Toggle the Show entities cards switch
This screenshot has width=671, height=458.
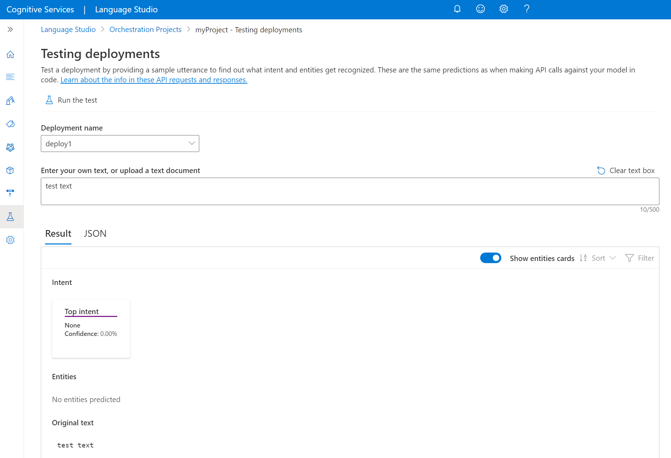click(x=490, y=258)
